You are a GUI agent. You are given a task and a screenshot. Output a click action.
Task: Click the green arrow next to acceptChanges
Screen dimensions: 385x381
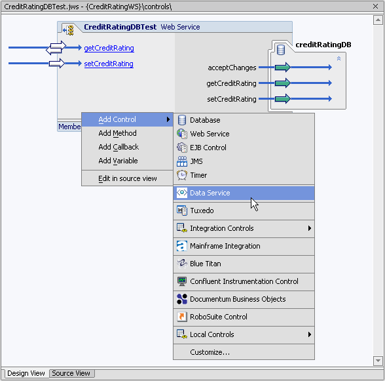[x=283, y=68]
